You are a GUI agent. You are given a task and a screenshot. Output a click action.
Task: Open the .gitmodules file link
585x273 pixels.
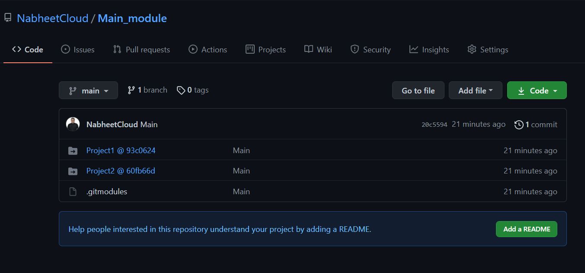pyautogui.click(x=107, y=192)
